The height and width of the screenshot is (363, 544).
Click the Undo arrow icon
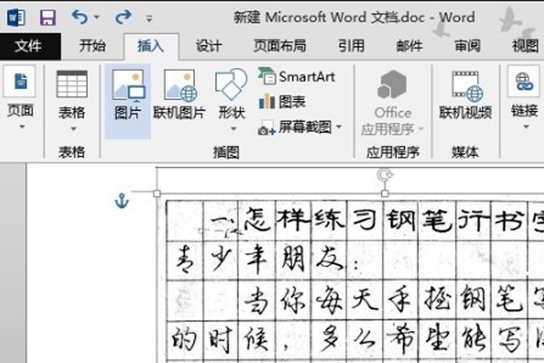(x=79, y=16)
